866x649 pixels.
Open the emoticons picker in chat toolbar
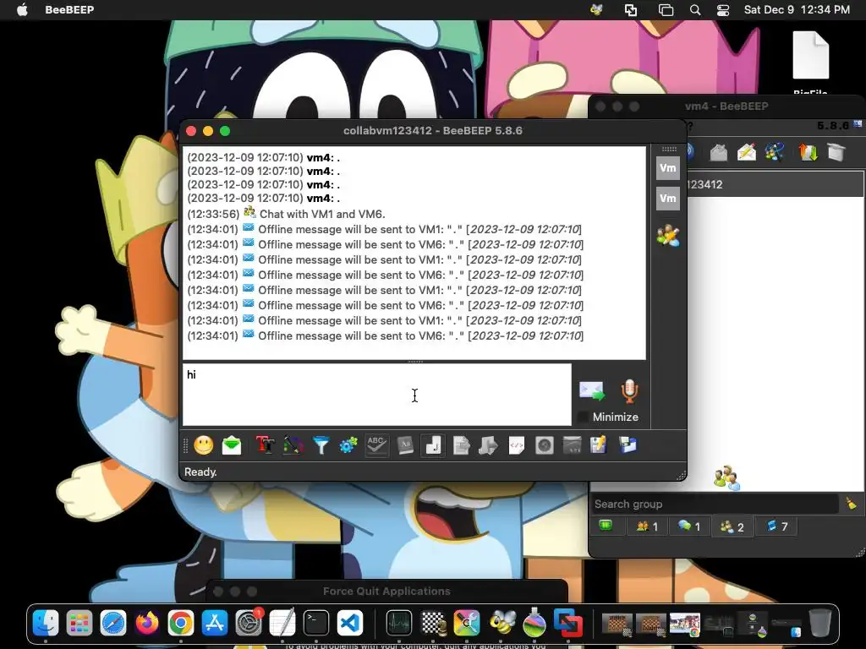(x=204, y=445)
